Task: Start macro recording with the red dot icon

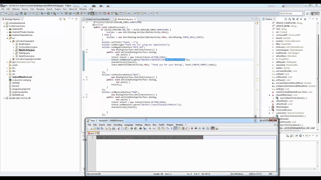Action: point(192,128)
